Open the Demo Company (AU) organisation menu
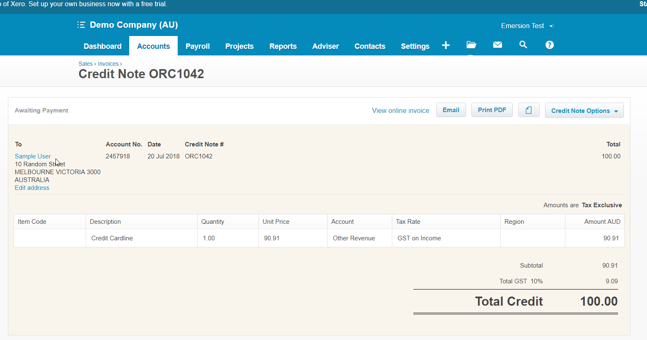This screenshot has height=340, width=647. coord(134,25)
